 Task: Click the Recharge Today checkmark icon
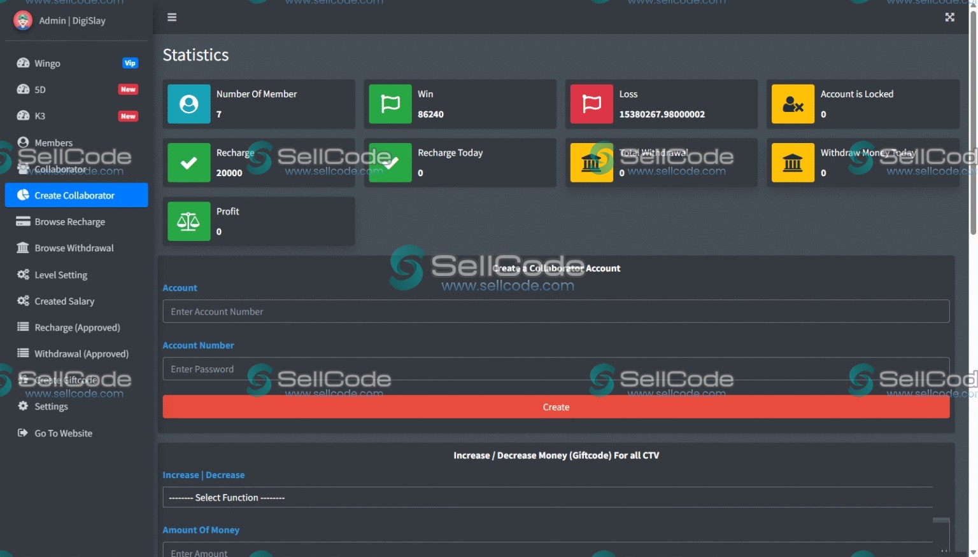(x=390, y=163)
